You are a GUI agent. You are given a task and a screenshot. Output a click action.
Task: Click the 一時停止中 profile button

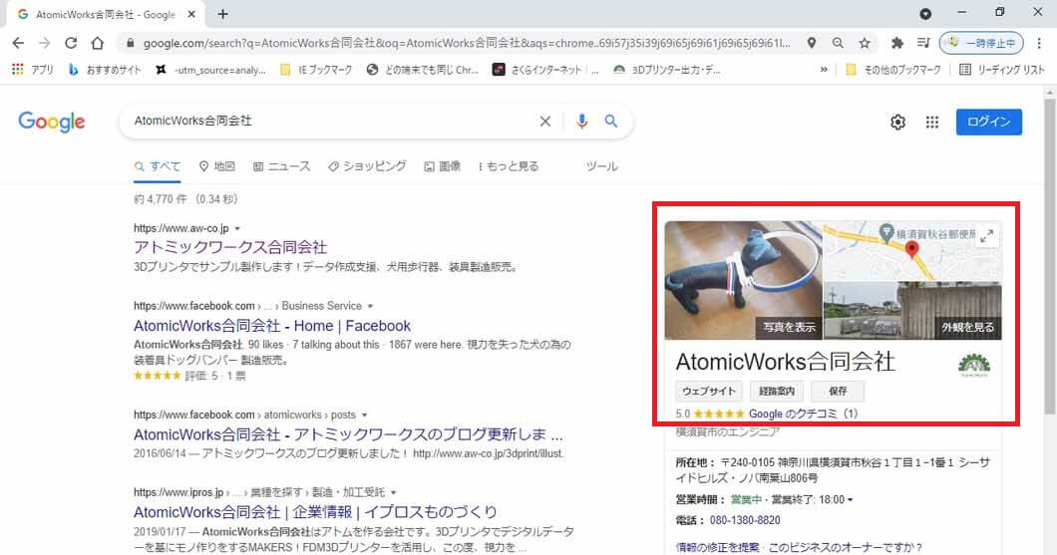(981, 43)
